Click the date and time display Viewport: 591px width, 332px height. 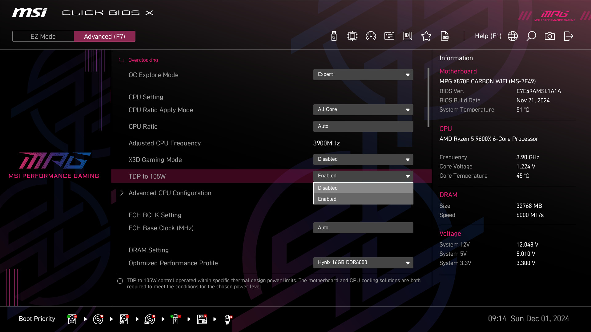tap(529, 319)
